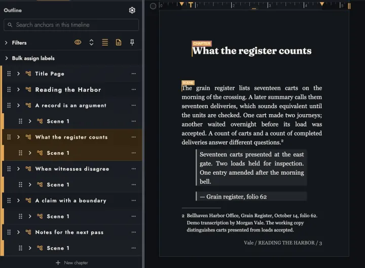The height and width of the screenshot is (268, 365).
Task: Open options for Scene 1 under Notes for the next pass
Action: 134,248
